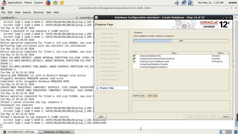Open System menu
The image size is (238, 134).
click(x=39, y=3)
